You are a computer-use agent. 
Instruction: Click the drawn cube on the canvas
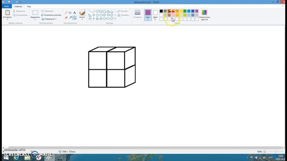point(112,67)
